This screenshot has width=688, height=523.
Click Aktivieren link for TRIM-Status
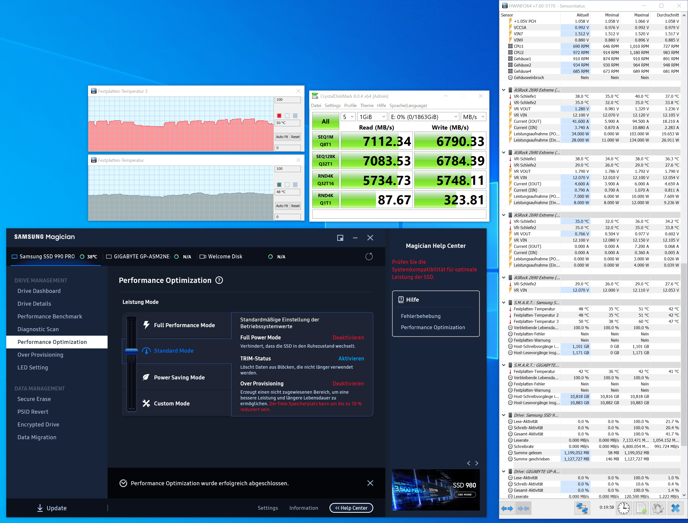tap(351, 359)
